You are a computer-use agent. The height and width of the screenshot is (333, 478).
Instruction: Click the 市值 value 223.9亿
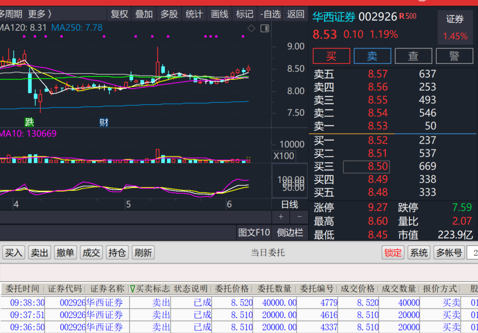455,234
